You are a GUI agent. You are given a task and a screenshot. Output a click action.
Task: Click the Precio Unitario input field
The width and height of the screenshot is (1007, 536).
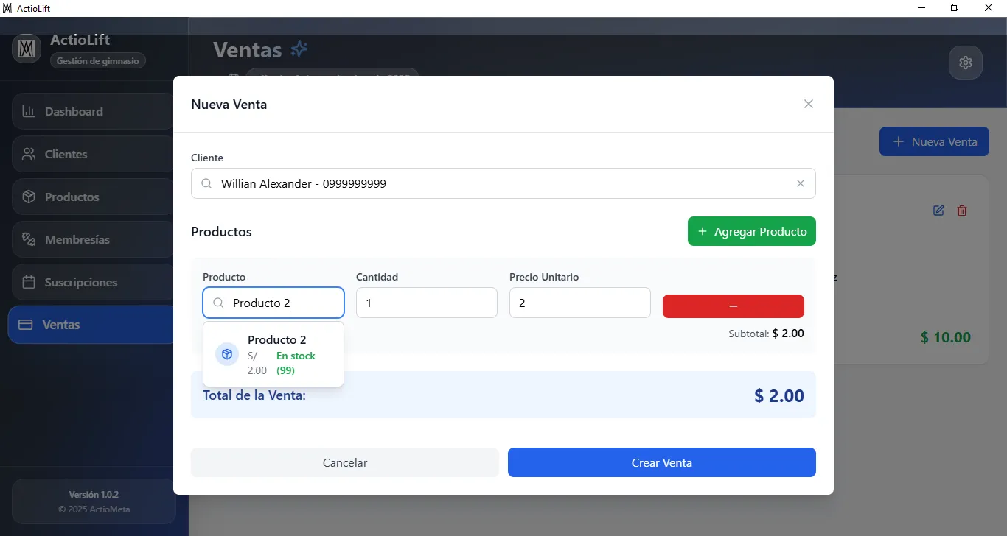pos(579,303)
